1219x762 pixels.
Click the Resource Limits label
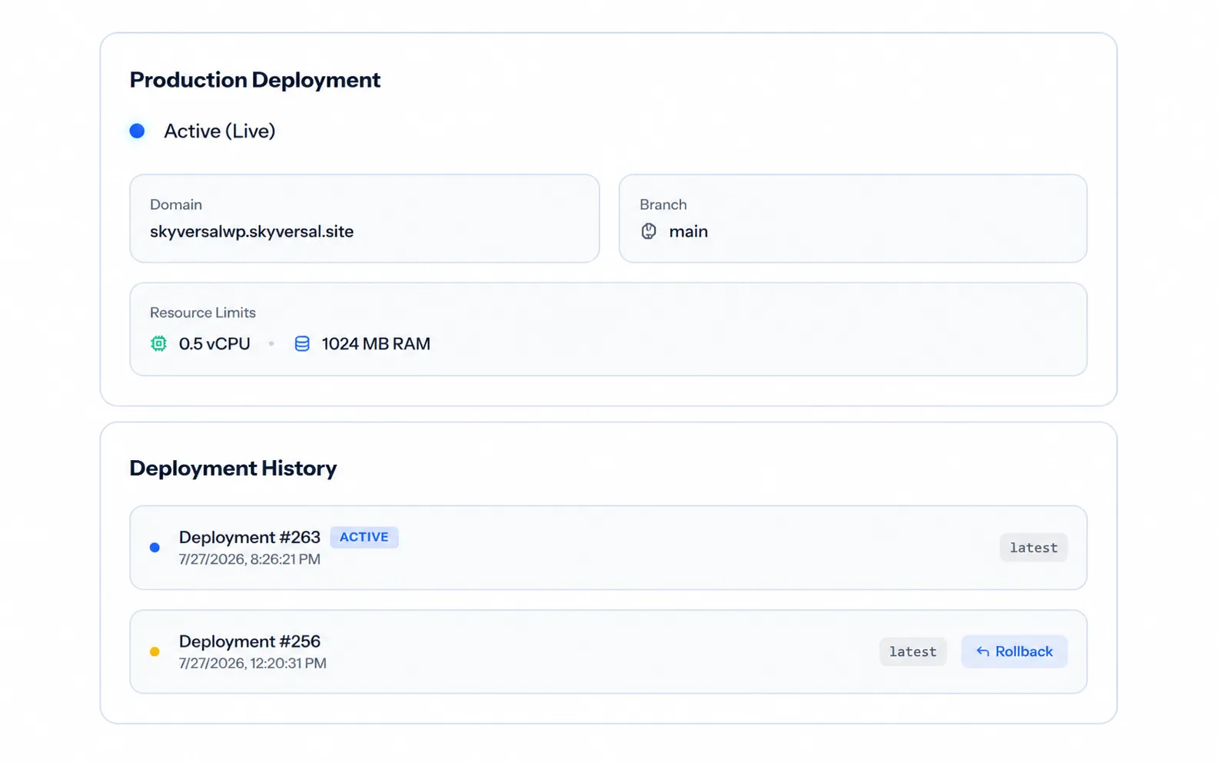(x=203, y=313)
